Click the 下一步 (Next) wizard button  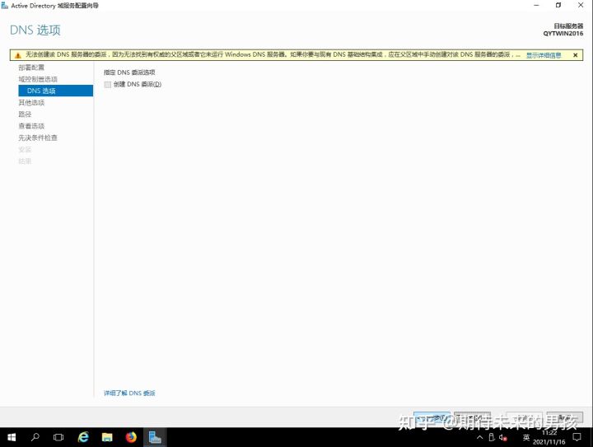pyautogui.click(x=473, y=417)
